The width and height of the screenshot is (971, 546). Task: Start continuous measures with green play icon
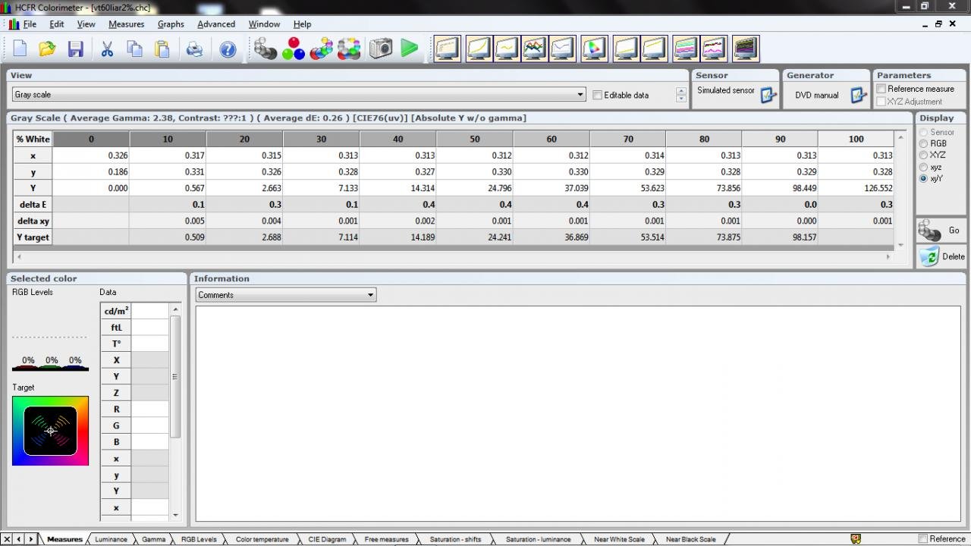click(x=410, y=49)
